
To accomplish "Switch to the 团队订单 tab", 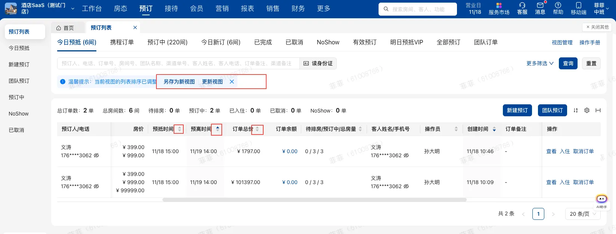I will (486, 42).
